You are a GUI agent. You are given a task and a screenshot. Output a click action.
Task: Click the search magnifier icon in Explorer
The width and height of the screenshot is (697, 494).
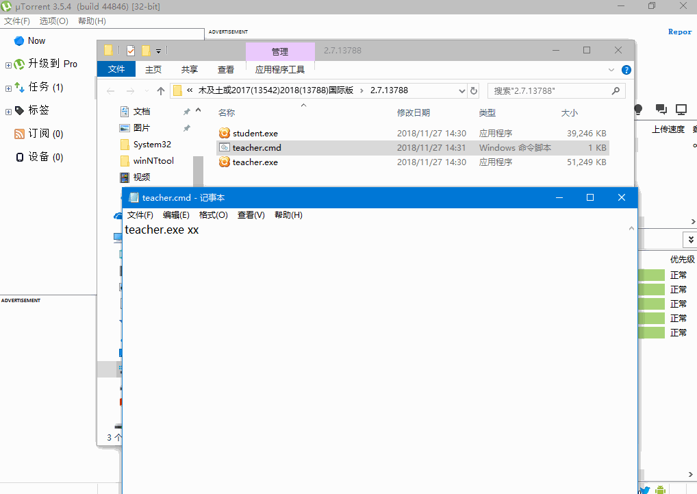tap(616, 90)
